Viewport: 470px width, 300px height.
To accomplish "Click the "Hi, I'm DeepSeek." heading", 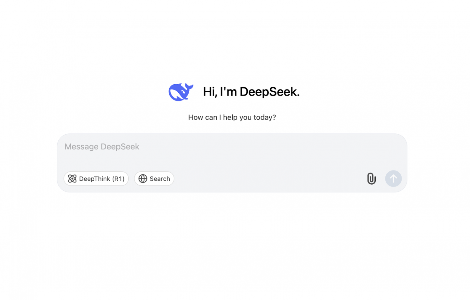I will click(251, 92).
